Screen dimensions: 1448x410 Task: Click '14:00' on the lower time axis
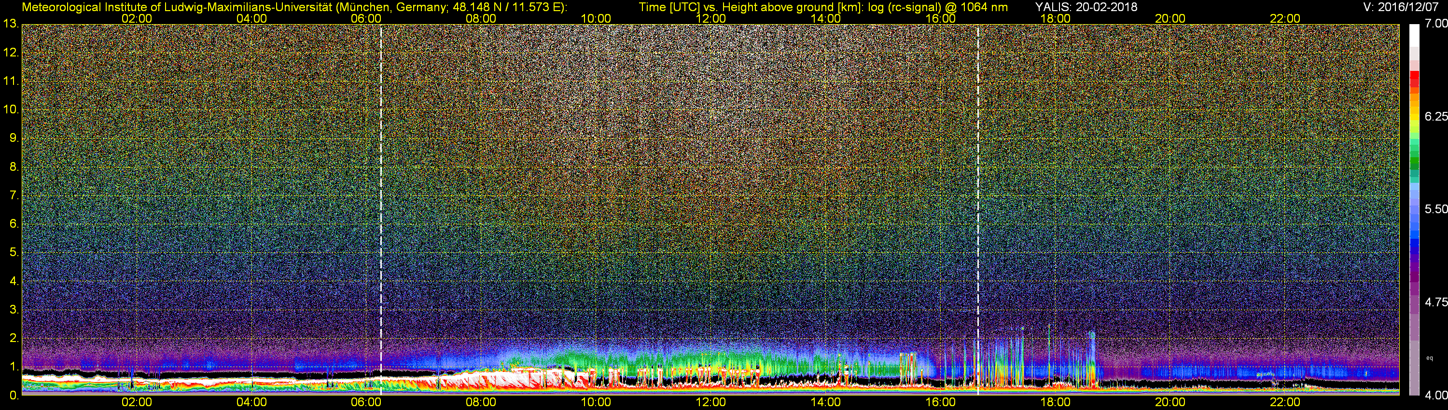[826, 402]
